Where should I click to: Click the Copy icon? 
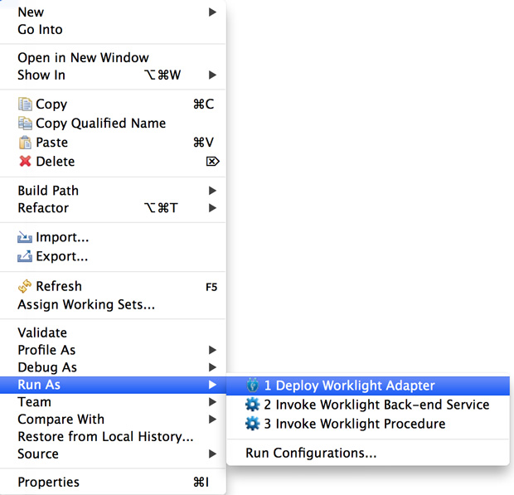point(25,104)
